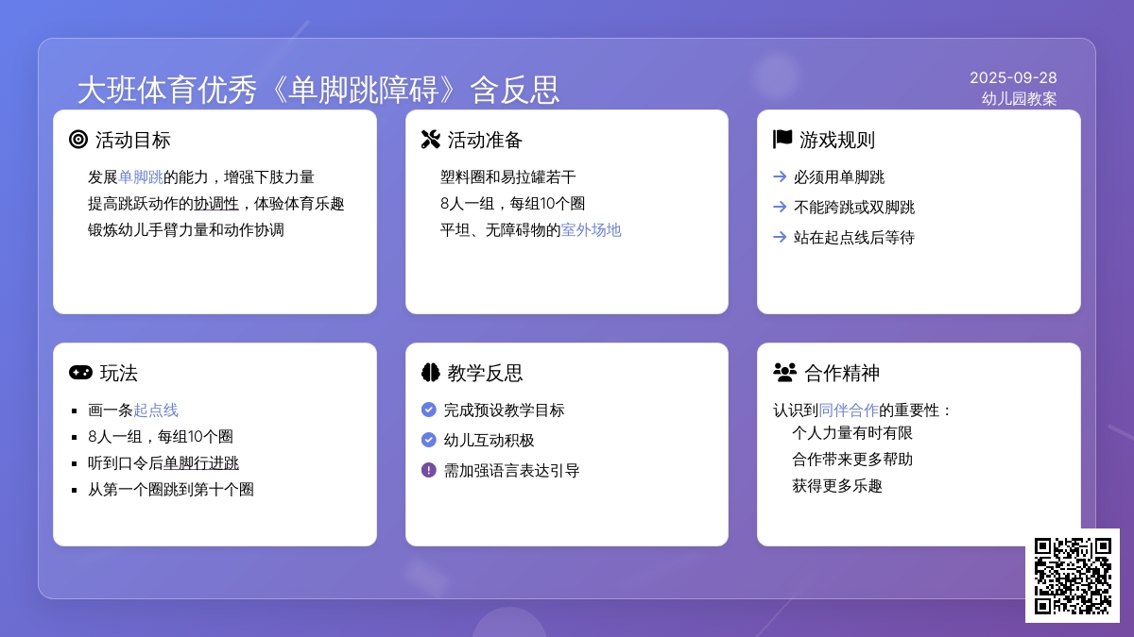Click the date 2025-09-28
1134x637 pixels.
[1013, 77]
